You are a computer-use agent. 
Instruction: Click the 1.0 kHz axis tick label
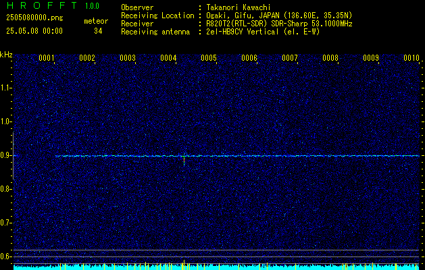tap(5, 122)
